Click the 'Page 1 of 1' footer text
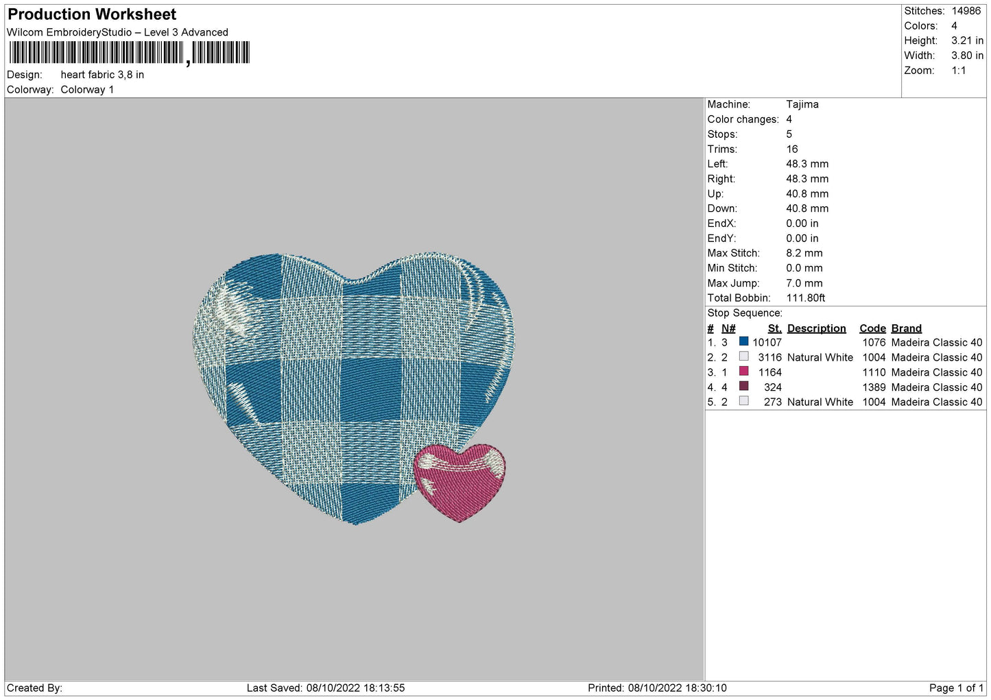This screenshot has width=991, height=700. (x=956, y=688)
